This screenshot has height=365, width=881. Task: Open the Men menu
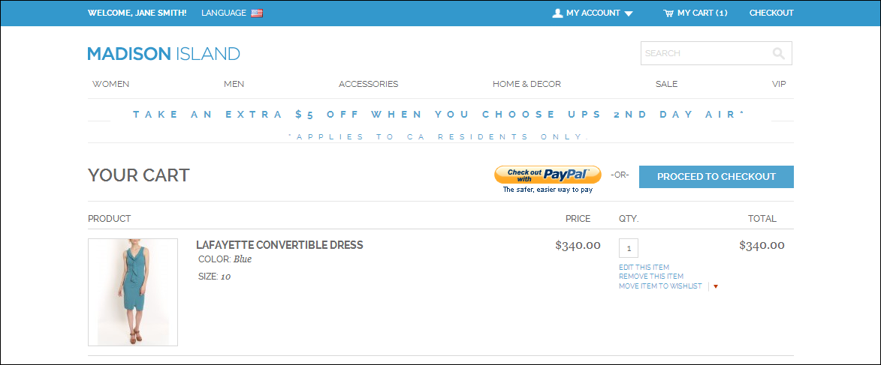click(x=234, y=84)
